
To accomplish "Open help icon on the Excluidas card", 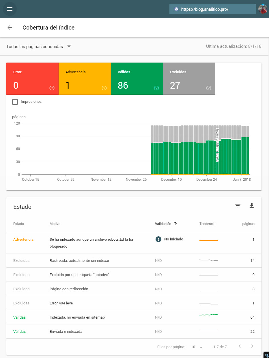I will point(209,88).
